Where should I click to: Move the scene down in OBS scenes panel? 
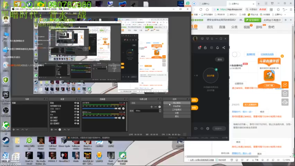tap(27, 130)
